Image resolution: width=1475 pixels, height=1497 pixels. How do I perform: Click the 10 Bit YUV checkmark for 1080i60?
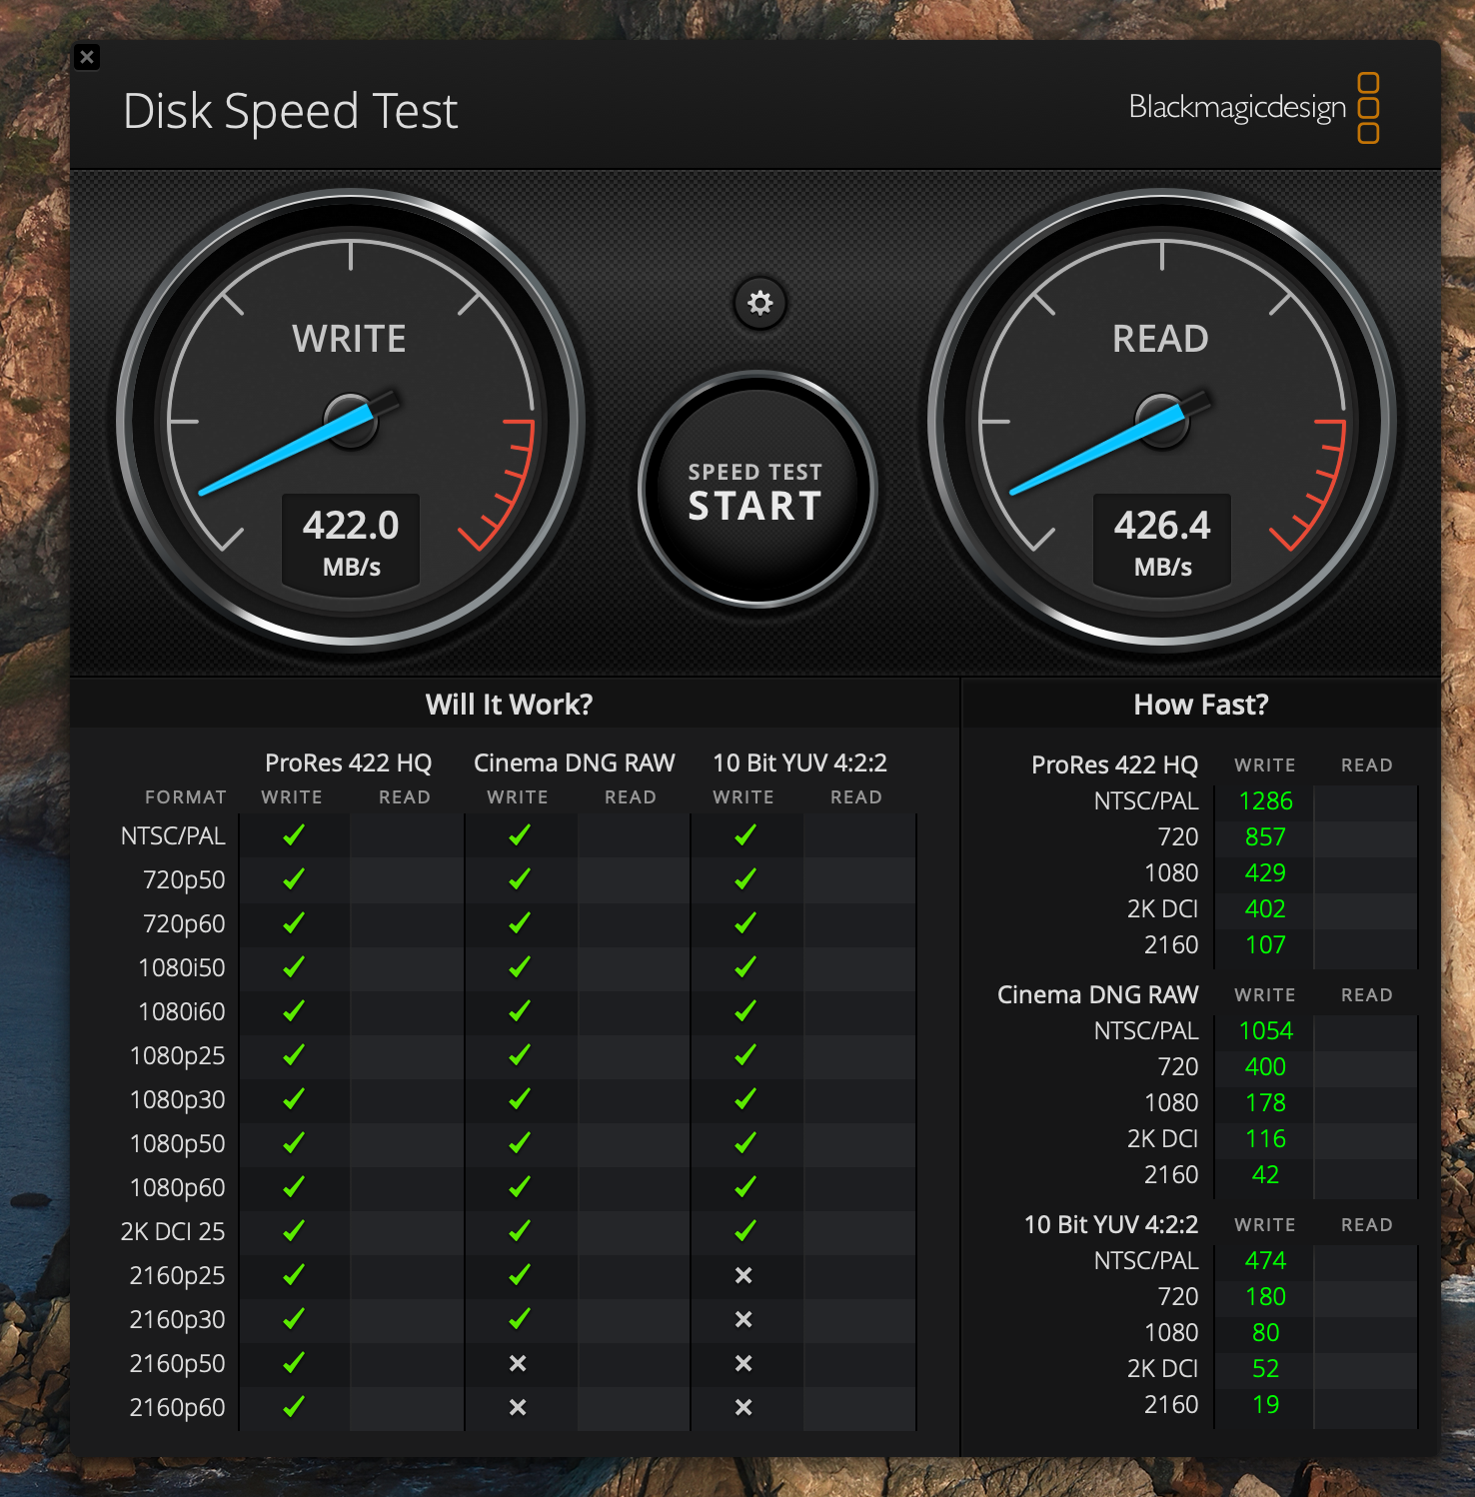point(745,1011)
